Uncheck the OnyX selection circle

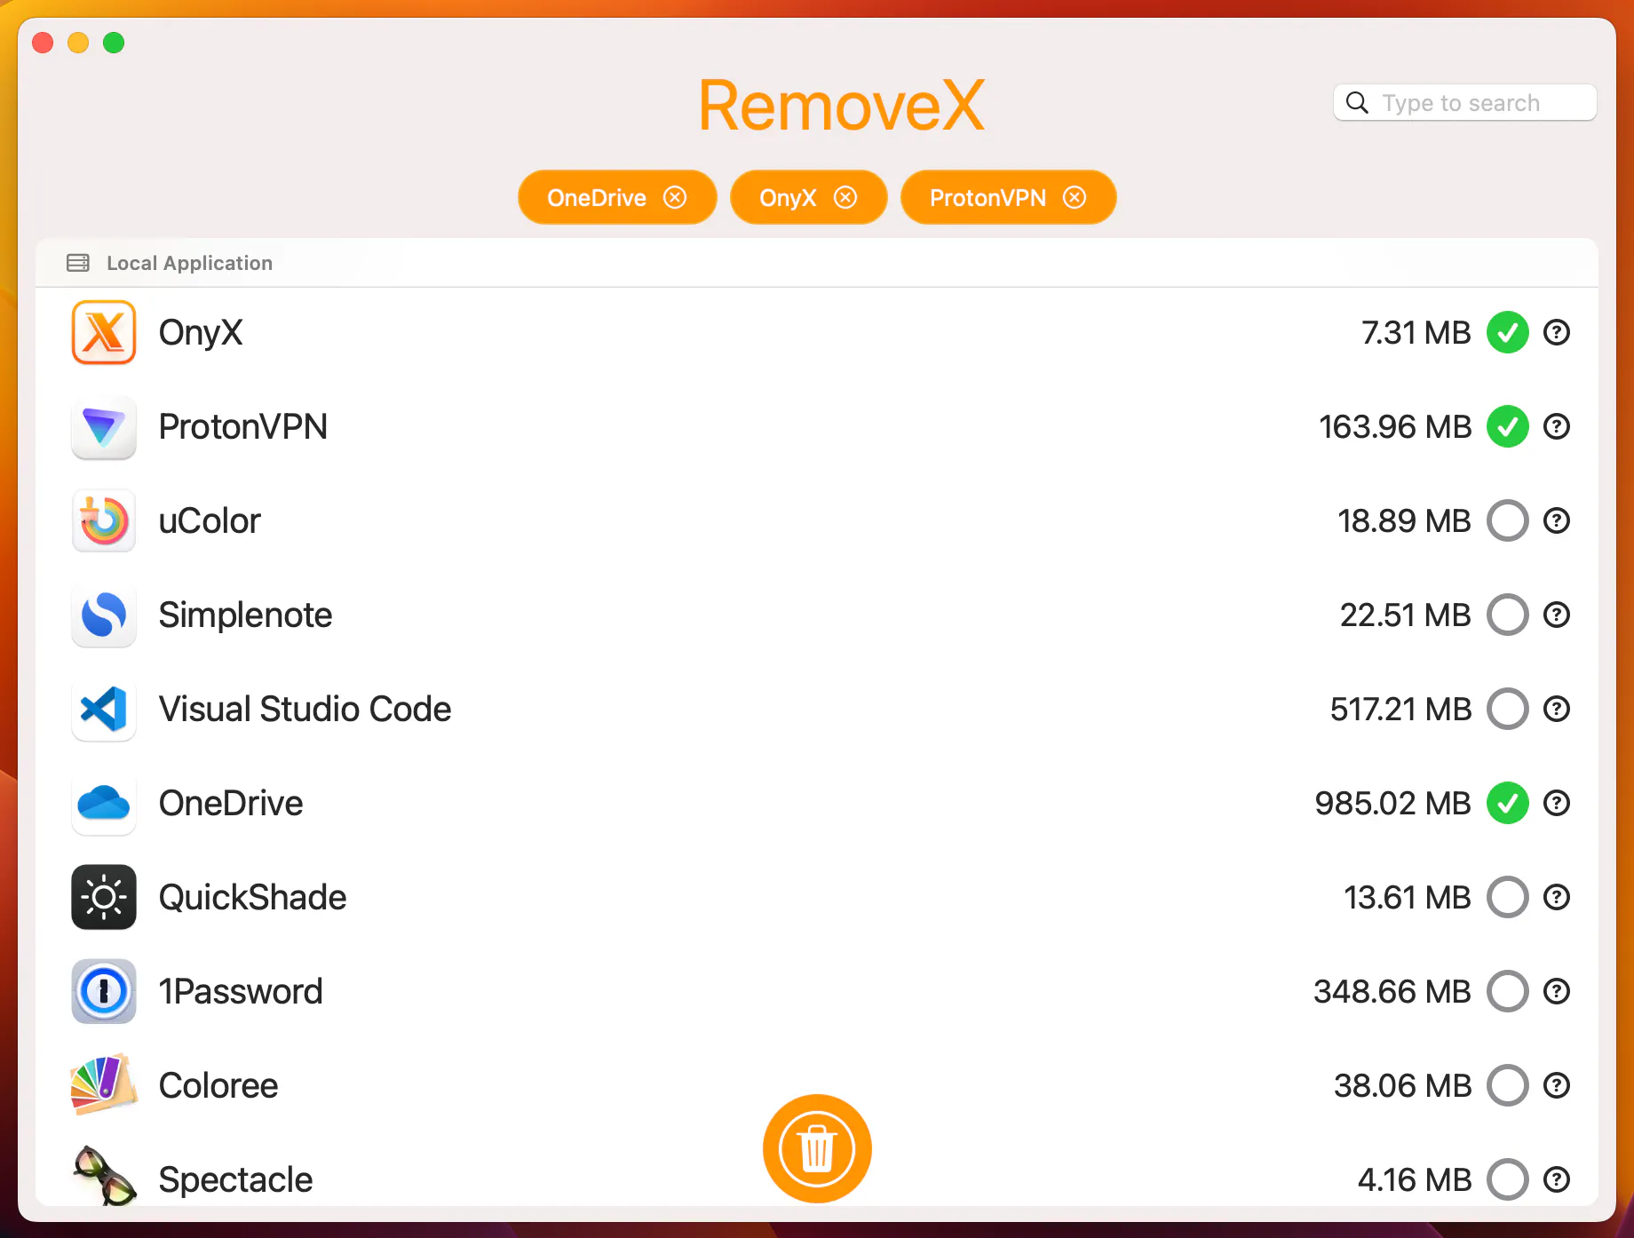[x=1508, y=332]
